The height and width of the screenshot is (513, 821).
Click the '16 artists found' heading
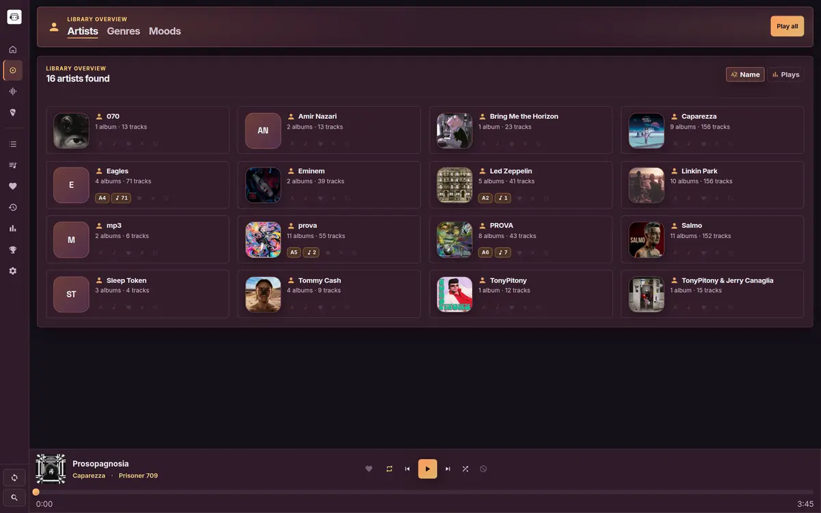pos(78,79)
